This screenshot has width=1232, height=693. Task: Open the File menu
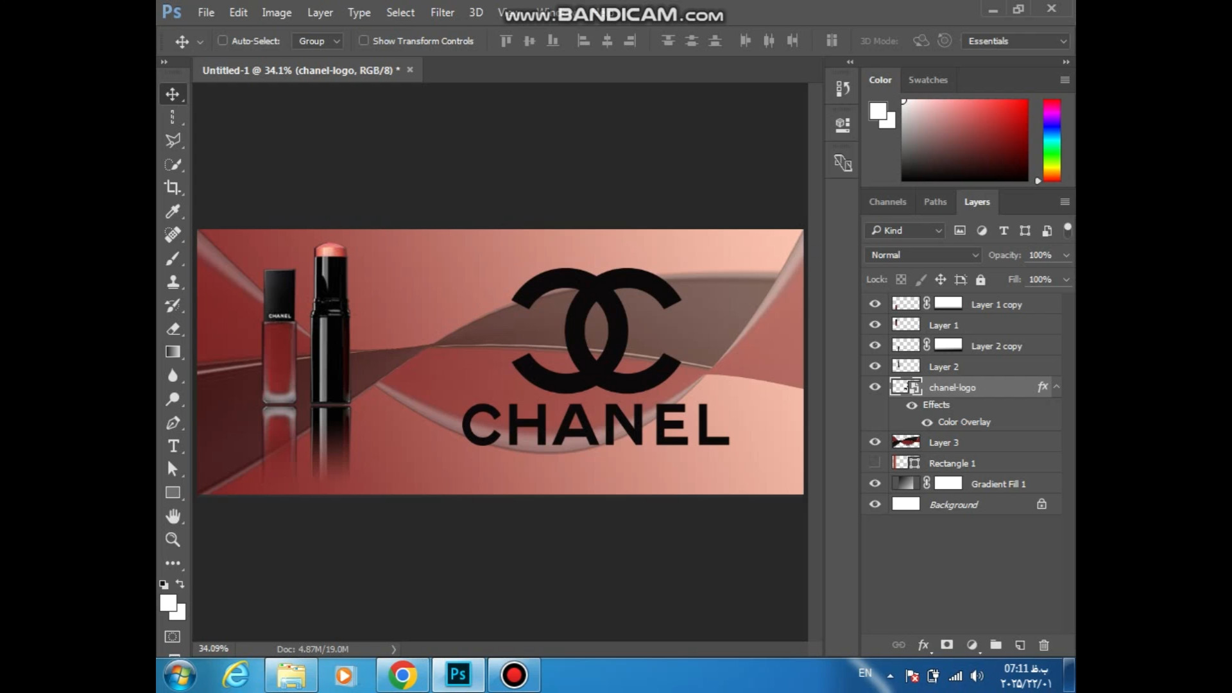[x=206, y=12]
